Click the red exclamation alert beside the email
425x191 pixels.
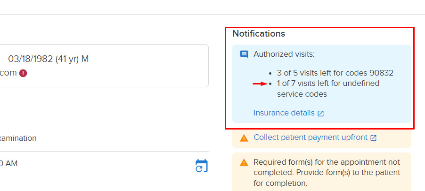click(x=23, y=73)
